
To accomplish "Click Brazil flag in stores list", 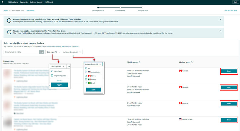I will [89, 83].
